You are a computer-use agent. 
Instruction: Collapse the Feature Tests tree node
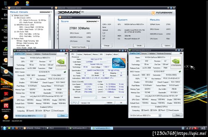(x=12, y=39)
